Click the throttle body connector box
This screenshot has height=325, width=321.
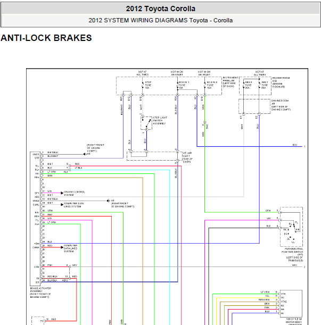tap(291, 303)
